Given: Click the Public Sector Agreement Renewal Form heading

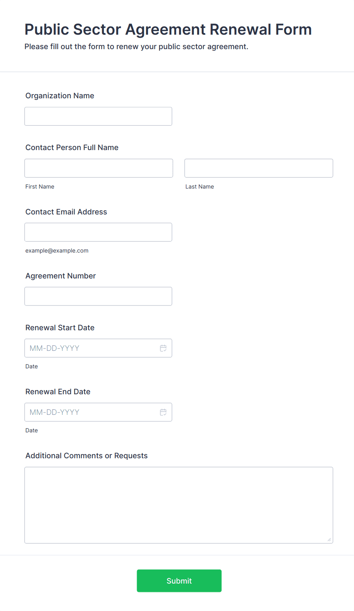Looking at the screenshot, I should 168,29.
